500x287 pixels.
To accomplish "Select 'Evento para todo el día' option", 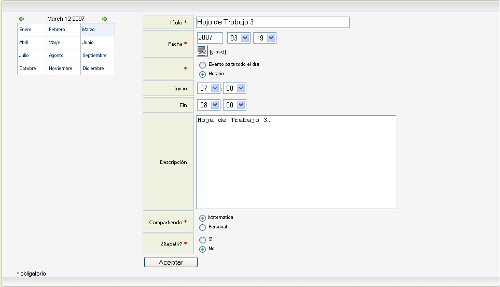I will [x=202, y=65].
